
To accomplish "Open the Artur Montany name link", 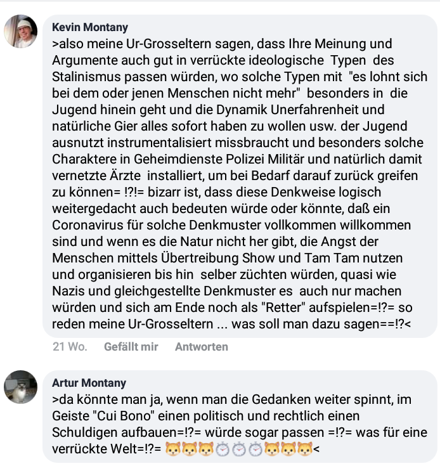I will tap(89, 383).
